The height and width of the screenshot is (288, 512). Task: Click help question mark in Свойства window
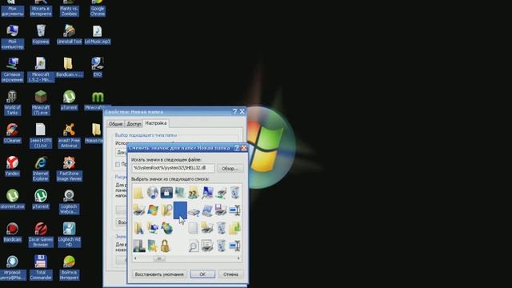pyautogui.click(x=234, y=112)
